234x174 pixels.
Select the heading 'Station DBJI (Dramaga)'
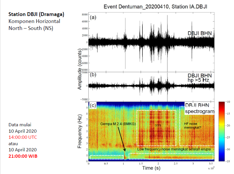pos(36,14)
